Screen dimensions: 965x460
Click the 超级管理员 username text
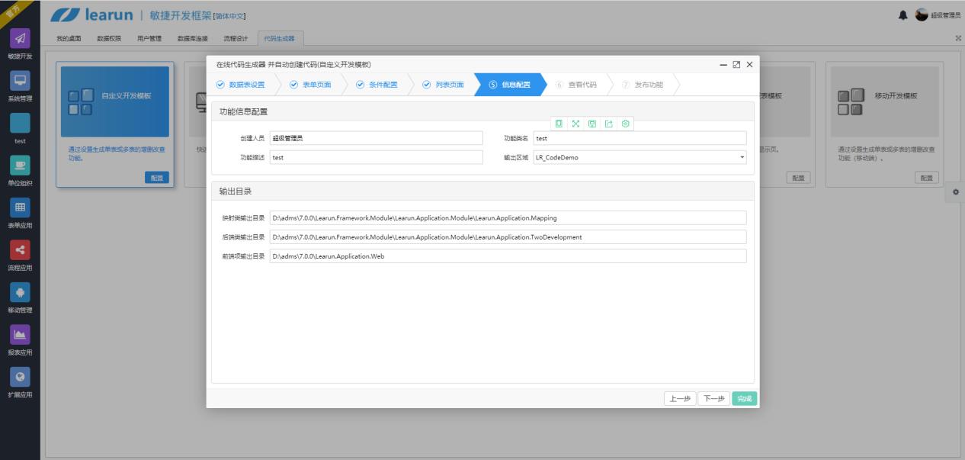click(x=946, y=15)
